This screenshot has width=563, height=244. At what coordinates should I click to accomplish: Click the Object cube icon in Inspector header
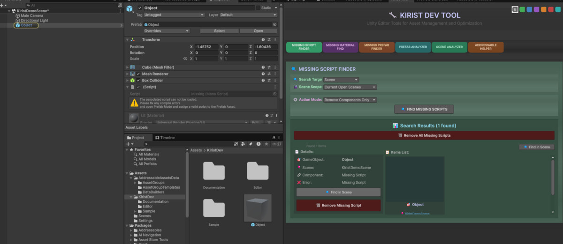coord(129,9)
